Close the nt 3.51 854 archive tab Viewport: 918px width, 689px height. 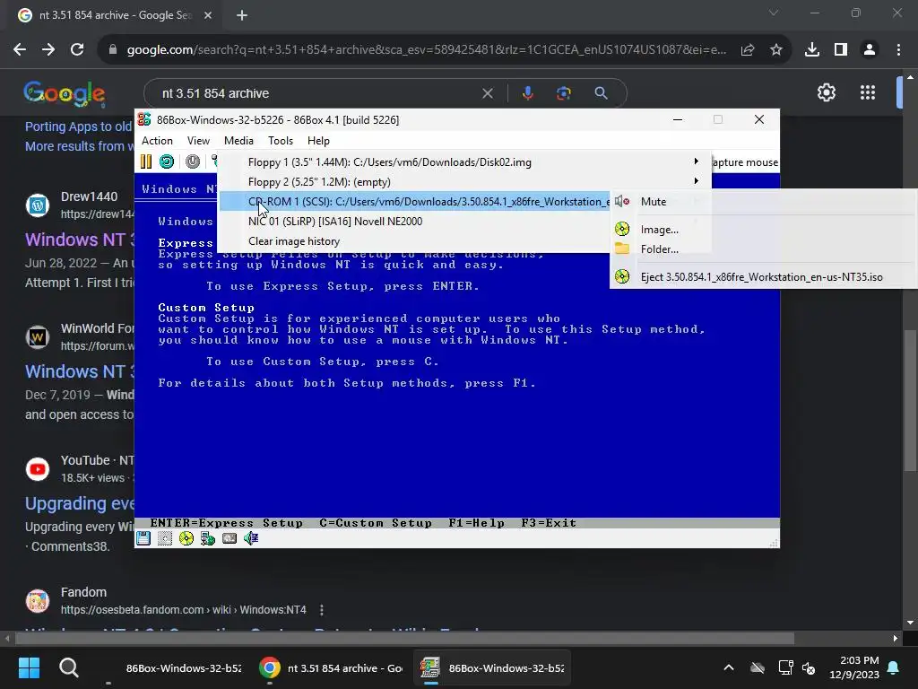208,15
